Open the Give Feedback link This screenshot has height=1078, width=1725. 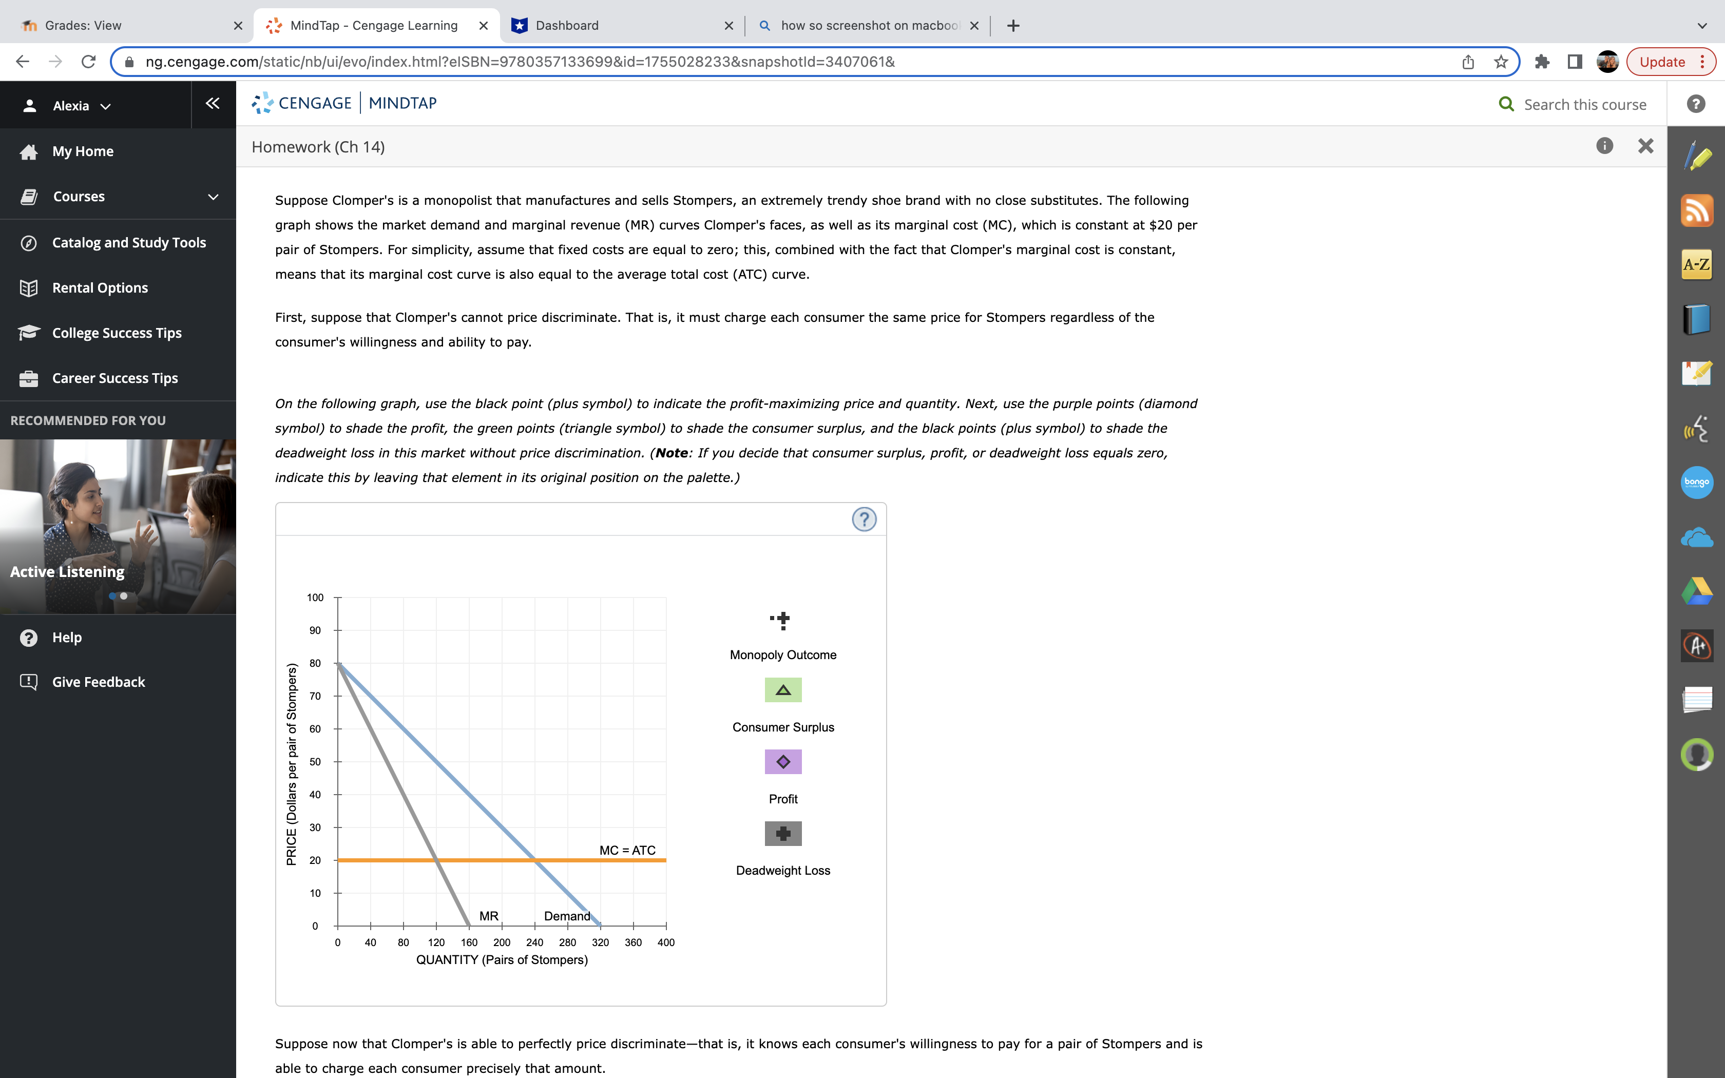[99, 682]
